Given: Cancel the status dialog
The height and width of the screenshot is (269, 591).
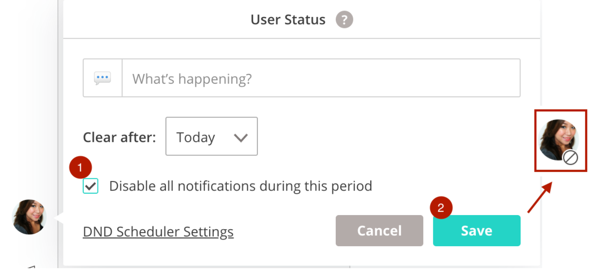Looking at the screenshot, I should 380,230.
